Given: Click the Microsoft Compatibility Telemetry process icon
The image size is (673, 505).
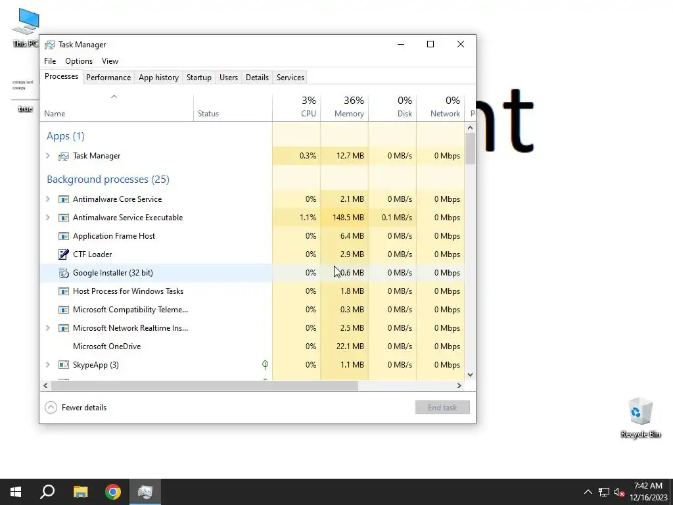Looking at the screenshot, I should coord(64,310).
